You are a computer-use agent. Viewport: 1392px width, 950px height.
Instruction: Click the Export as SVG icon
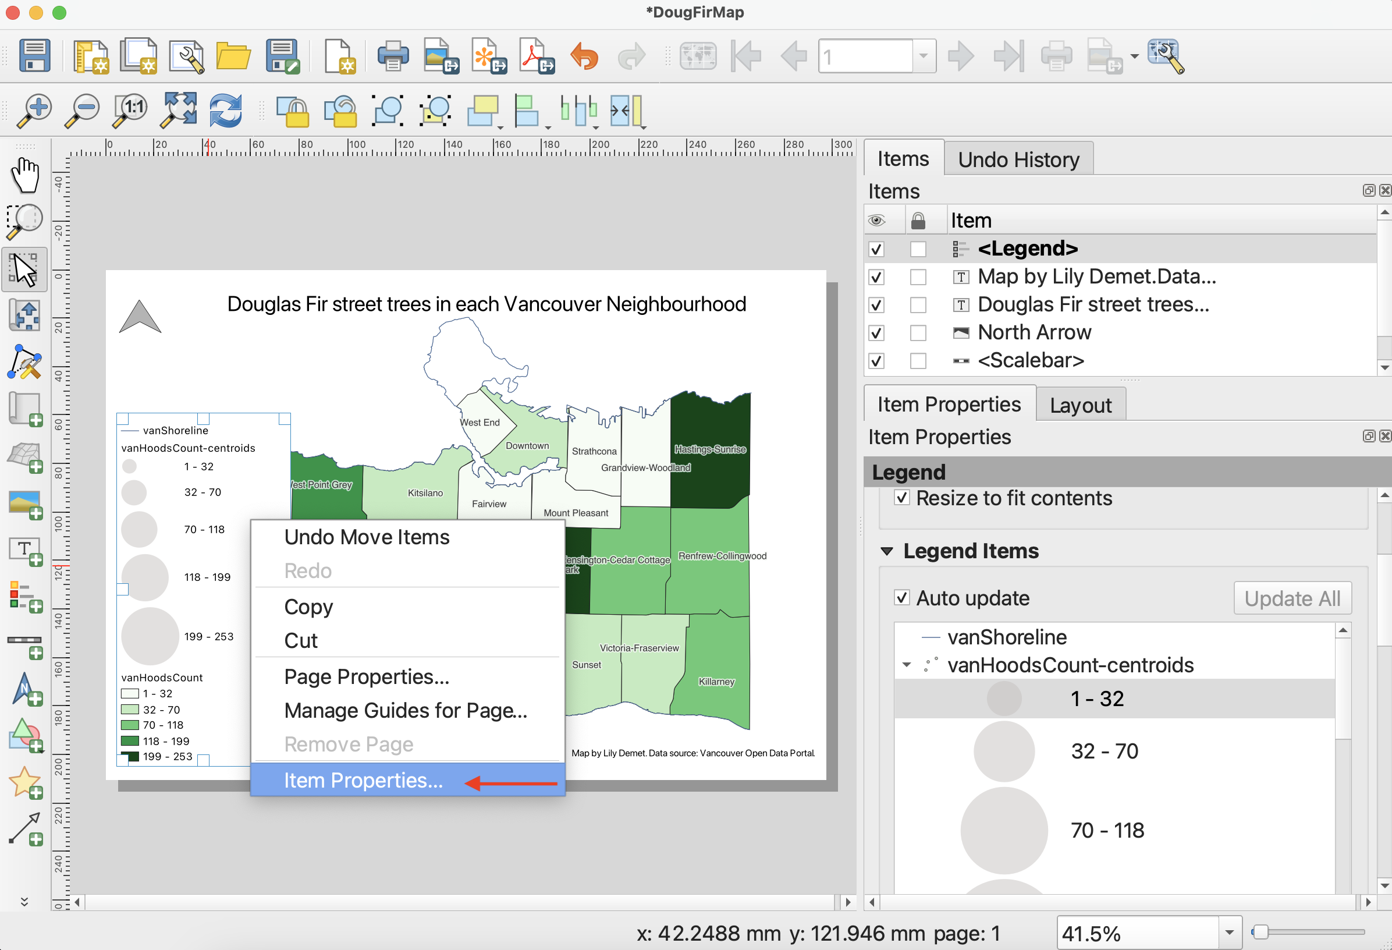pyautogui.click(x=489, y=56)
